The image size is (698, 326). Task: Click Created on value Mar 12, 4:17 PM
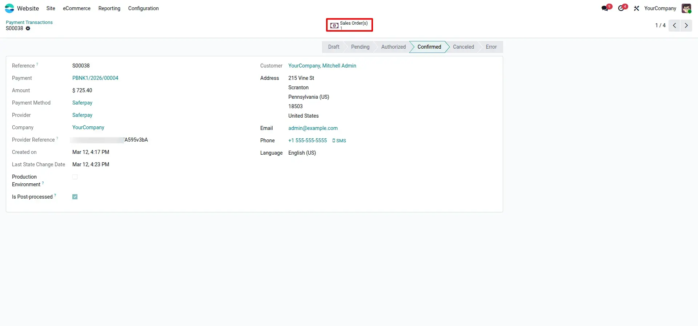(x=91, y=152)
